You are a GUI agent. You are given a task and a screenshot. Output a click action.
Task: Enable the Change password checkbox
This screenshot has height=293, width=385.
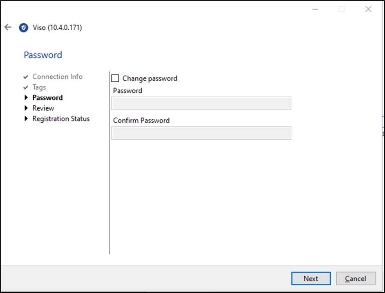pyautogui.click(x=115, y=78)
